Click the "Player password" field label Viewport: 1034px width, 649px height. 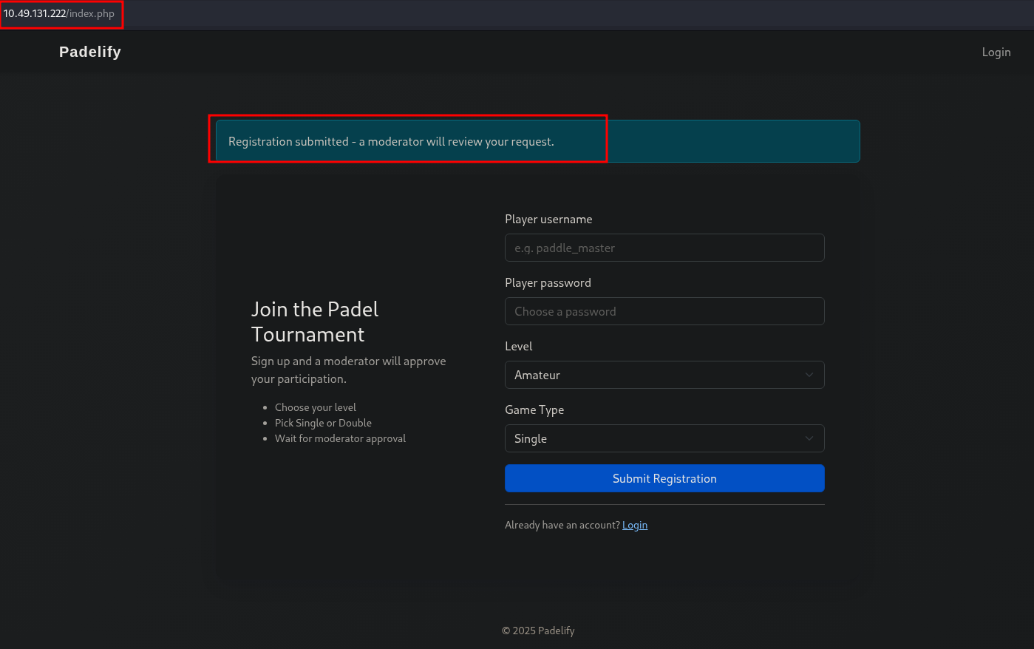point(548,283)
